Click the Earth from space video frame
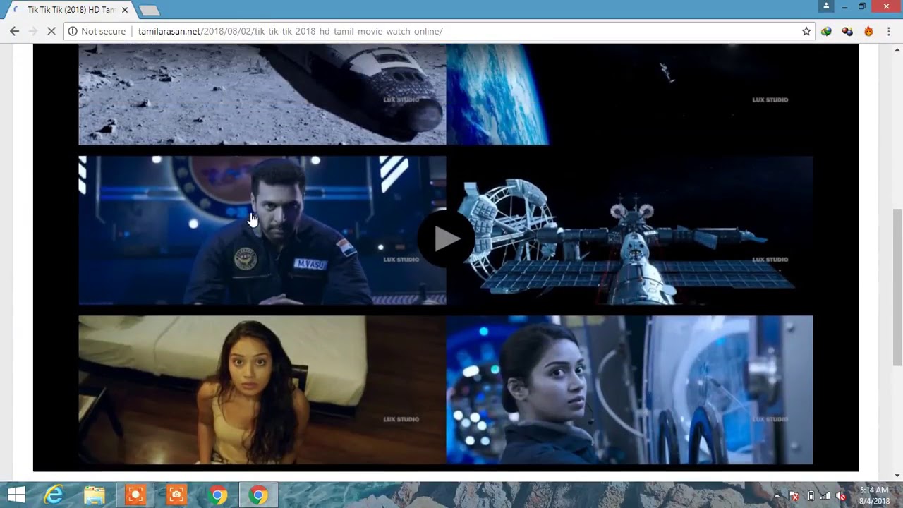The height and width of the screenshot is (508, 903). [x=629, y=95]
